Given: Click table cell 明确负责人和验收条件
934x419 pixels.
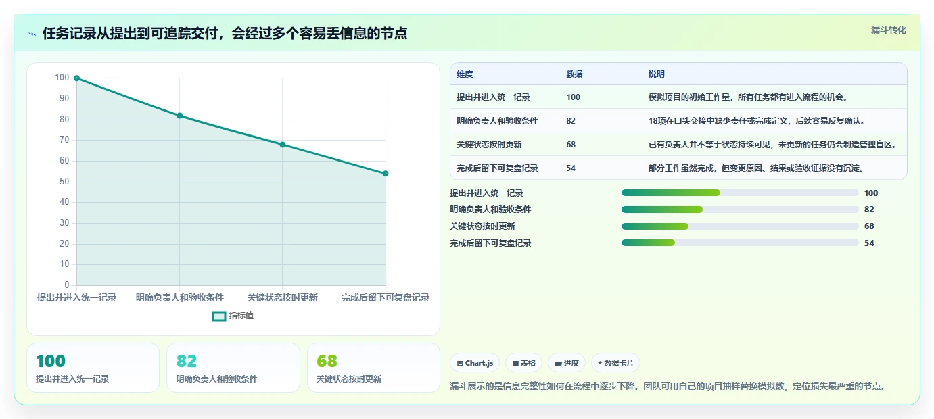Looking at the screenshot, I should pos(497,121).
